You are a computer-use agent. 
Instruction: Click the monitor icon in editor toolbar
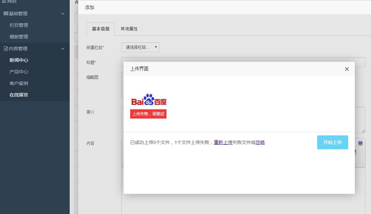pyautogui.click(x=360, y=143)
